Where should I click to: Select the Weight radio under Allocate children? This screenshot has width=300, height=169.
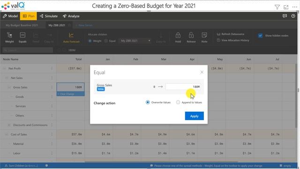pyautogui.click(x=90, y=41)
